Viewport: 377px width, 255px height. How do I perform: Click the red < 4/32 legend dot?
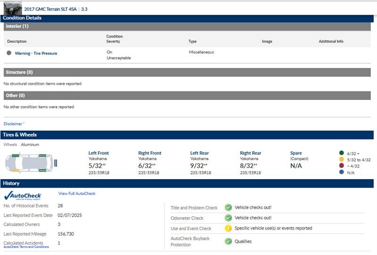341,166
